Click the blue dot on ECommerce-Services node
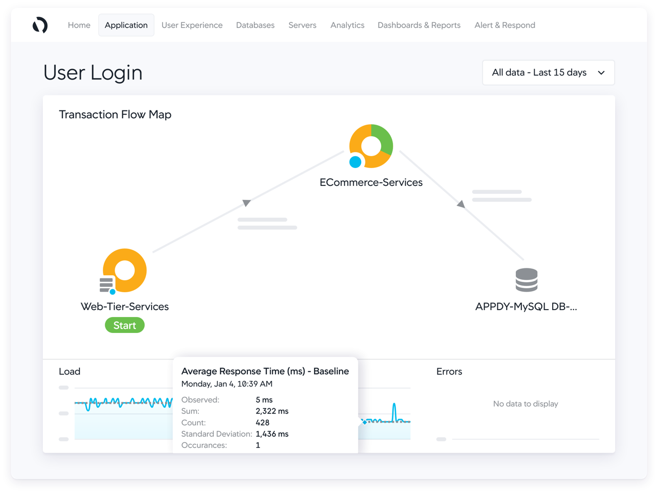 coord(355,162)
